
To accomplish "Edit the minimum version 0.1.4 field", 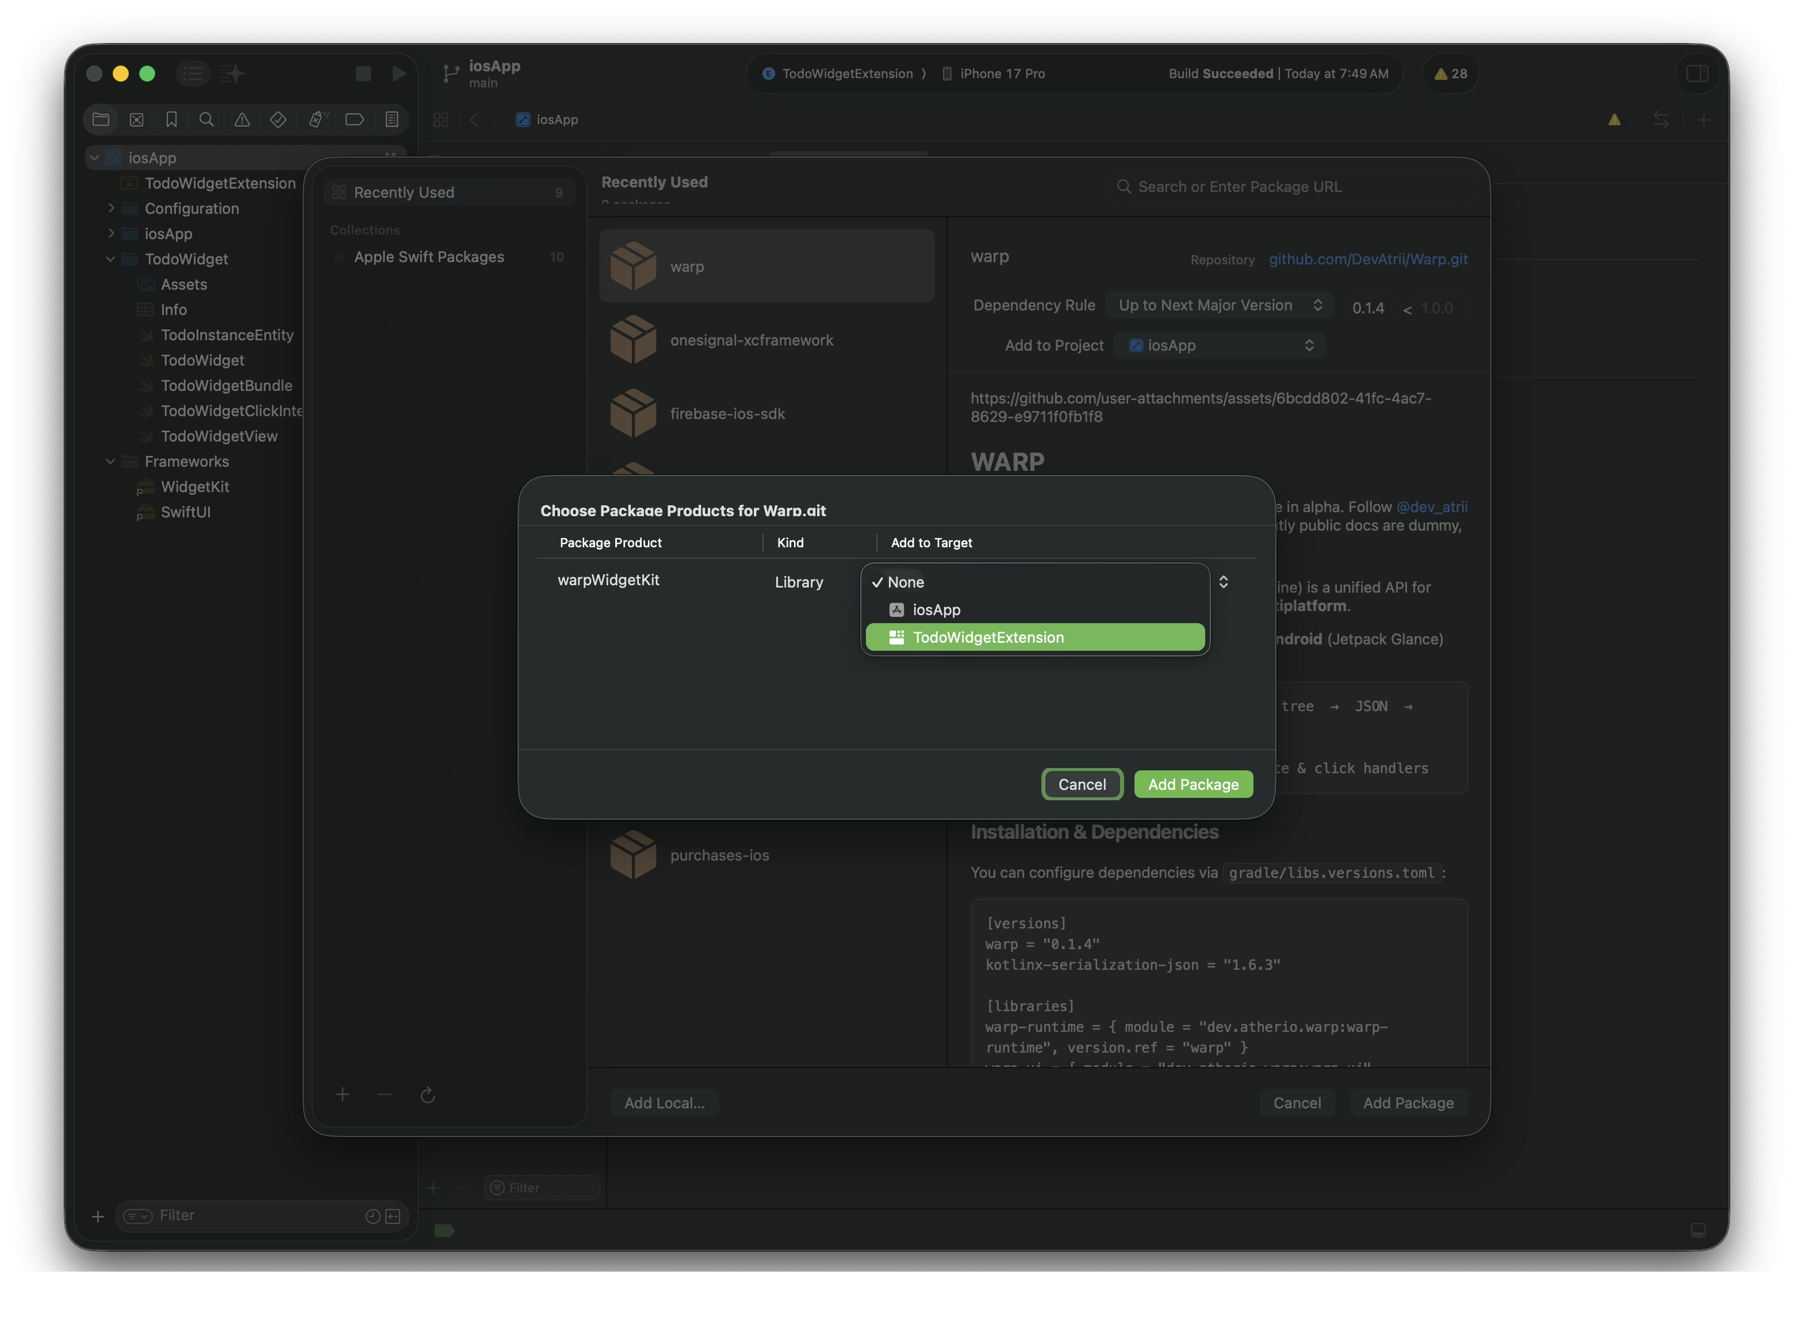I will (x=1368, y=308).
